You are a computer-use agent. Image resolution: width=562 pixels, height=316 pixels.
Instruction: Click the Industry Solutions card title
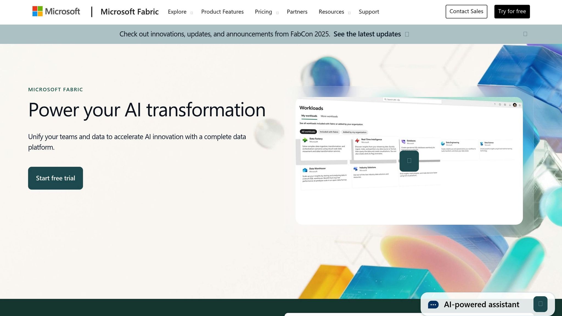[368, 167]
